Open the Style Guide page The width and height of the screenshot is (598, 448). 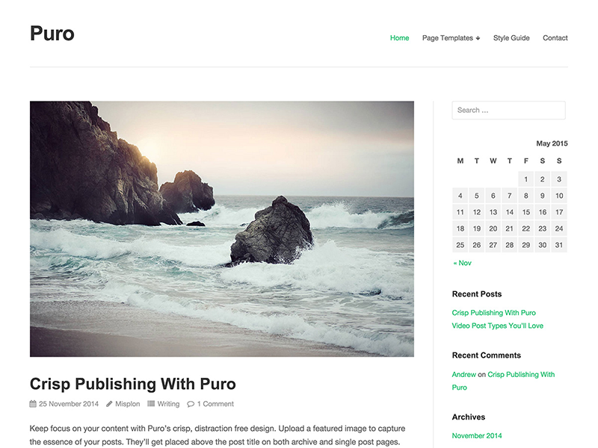coord(511,37)
